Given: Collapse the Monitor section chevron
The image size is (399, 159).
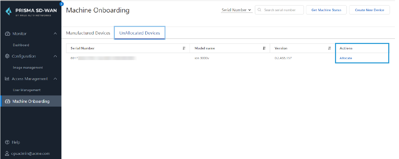Looking at the screenshot, I should click(55, 34).
